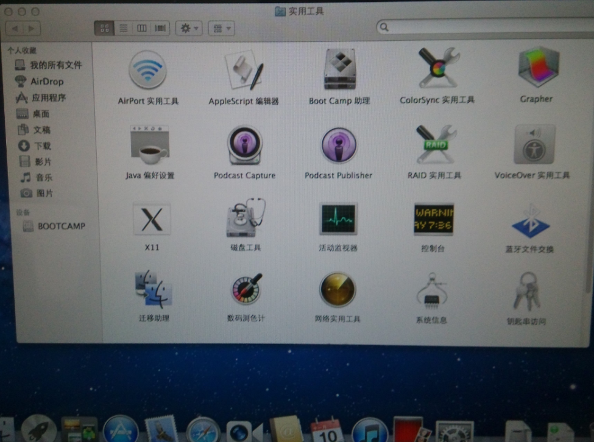Open VoiceOver 实用工具 icon
The image size is (594, 442).
[534, 144]
